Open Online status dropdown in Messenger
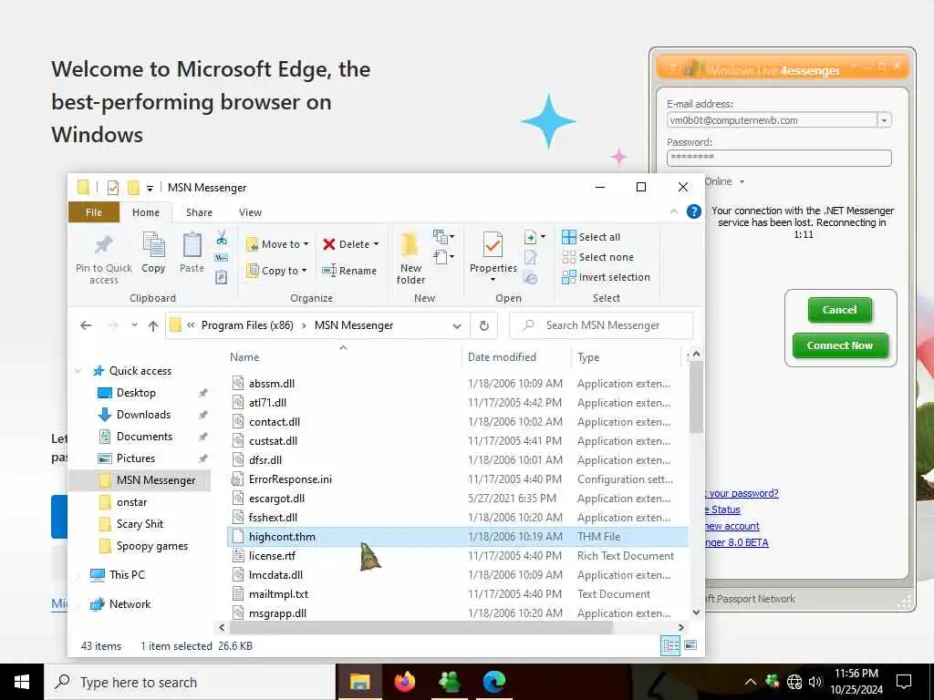934x700 pixels. point(742,181)
